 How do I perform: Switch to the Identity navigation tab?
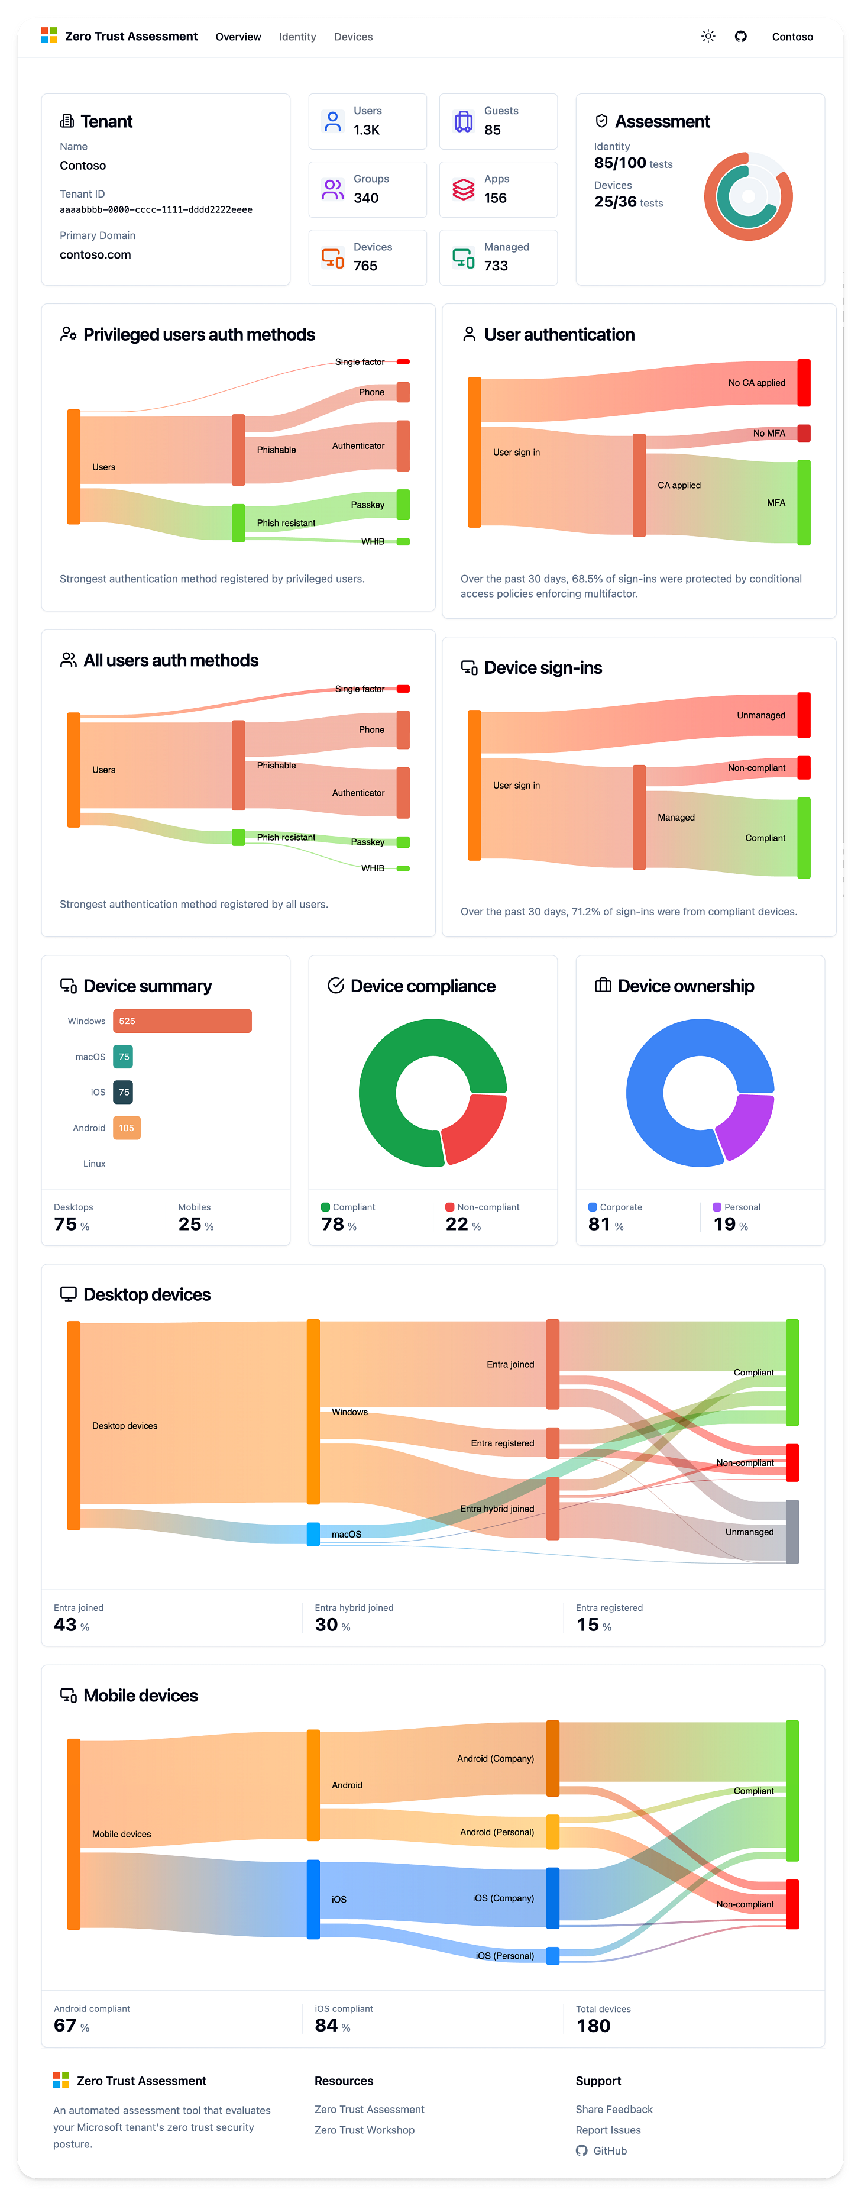[x=297, y=37]
